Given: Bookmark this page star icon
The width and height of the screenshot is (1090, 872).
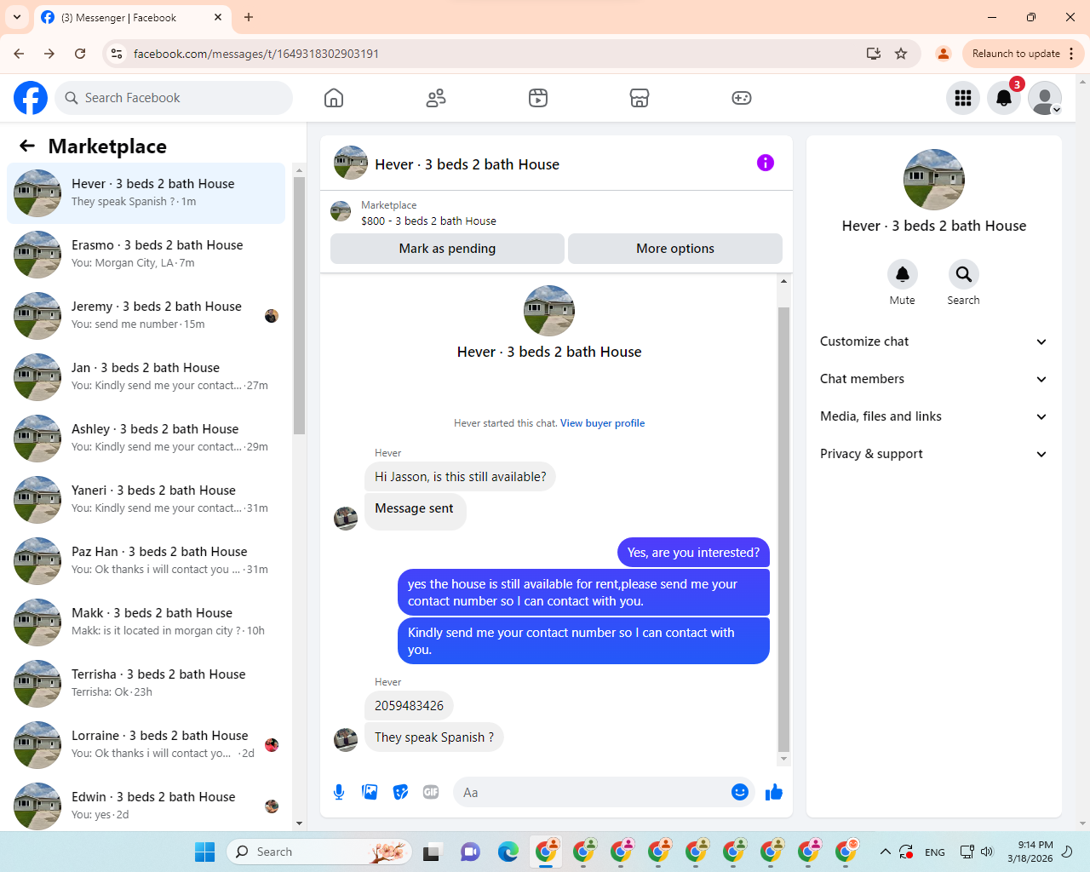Looking at the screenshot, I should click(x=901, y=54).
